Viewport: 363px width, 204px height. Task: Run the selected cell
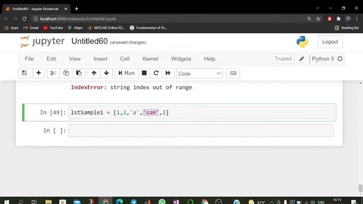click(x=126, y=73)
